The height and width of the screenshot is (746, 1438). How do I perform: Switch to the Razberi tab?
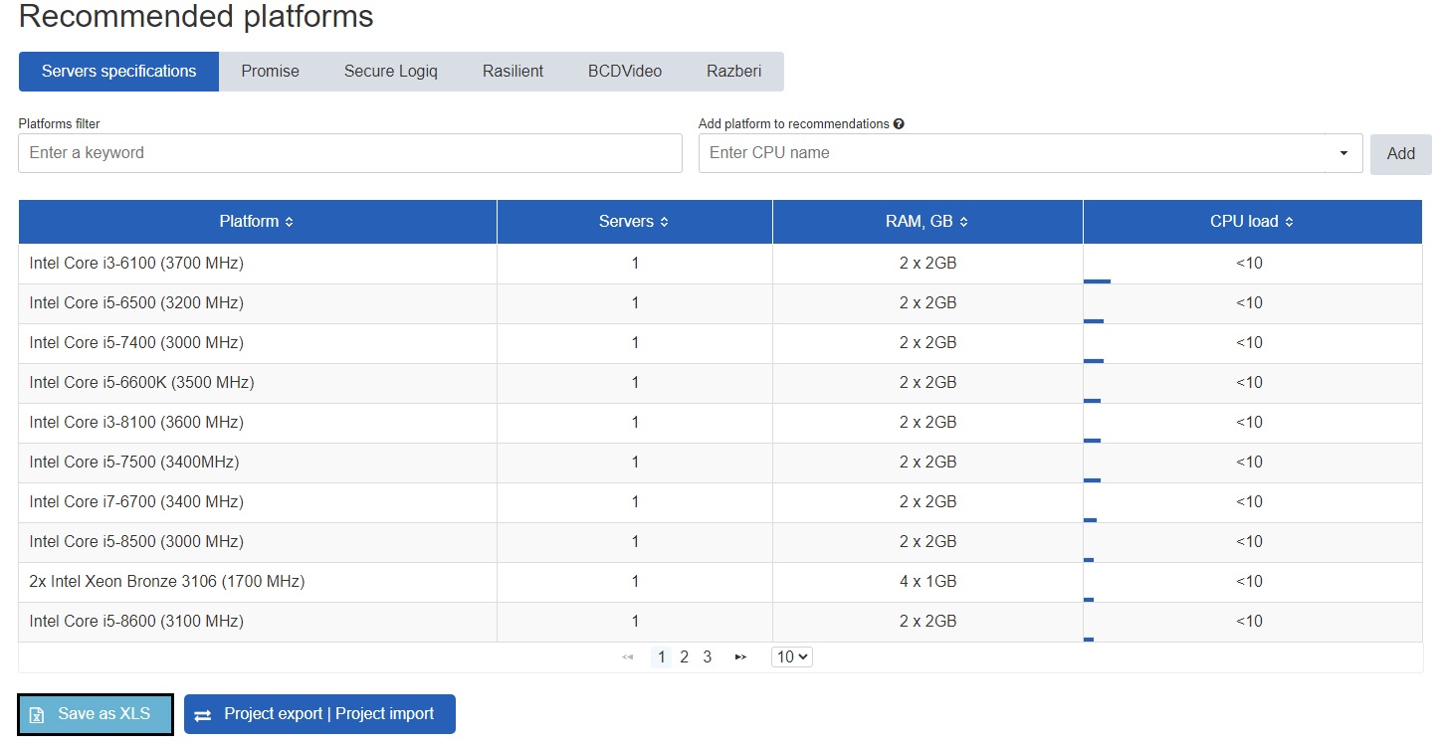pos(733,72)
